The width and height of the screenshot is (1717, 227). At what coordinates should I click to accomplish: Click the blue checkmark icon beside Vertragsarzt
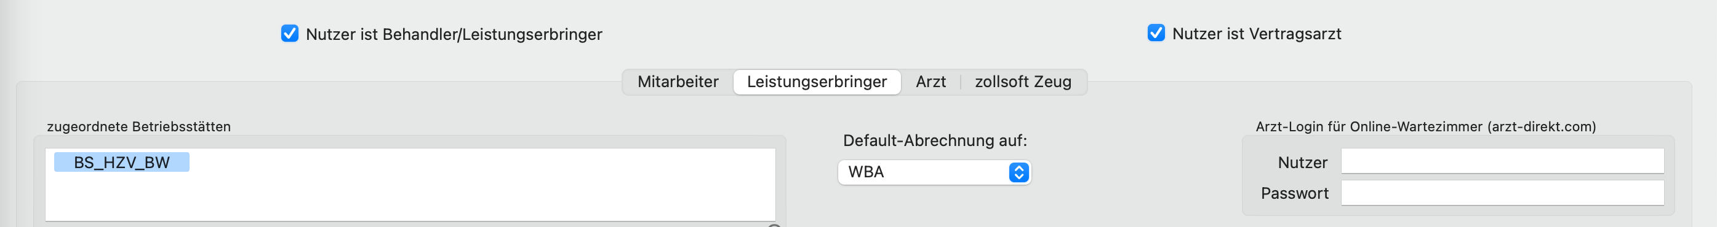1156,33
